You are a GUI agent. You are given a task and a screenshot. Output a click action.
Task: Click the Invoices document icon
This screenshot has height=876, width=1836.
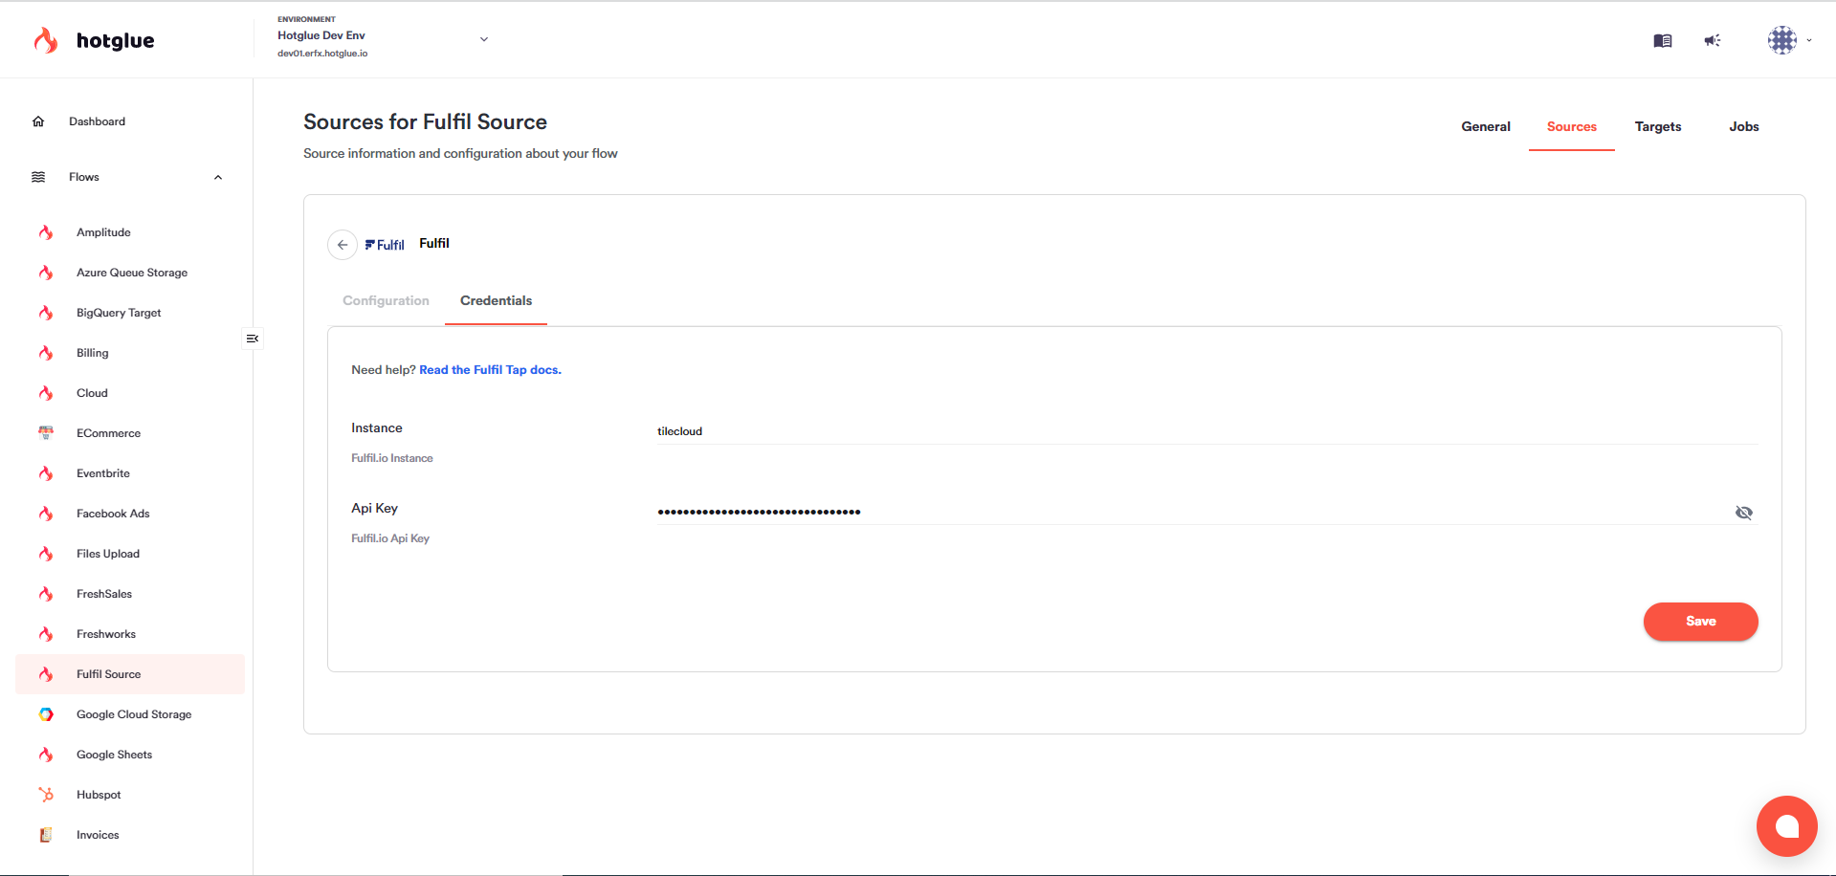(46, 835)
